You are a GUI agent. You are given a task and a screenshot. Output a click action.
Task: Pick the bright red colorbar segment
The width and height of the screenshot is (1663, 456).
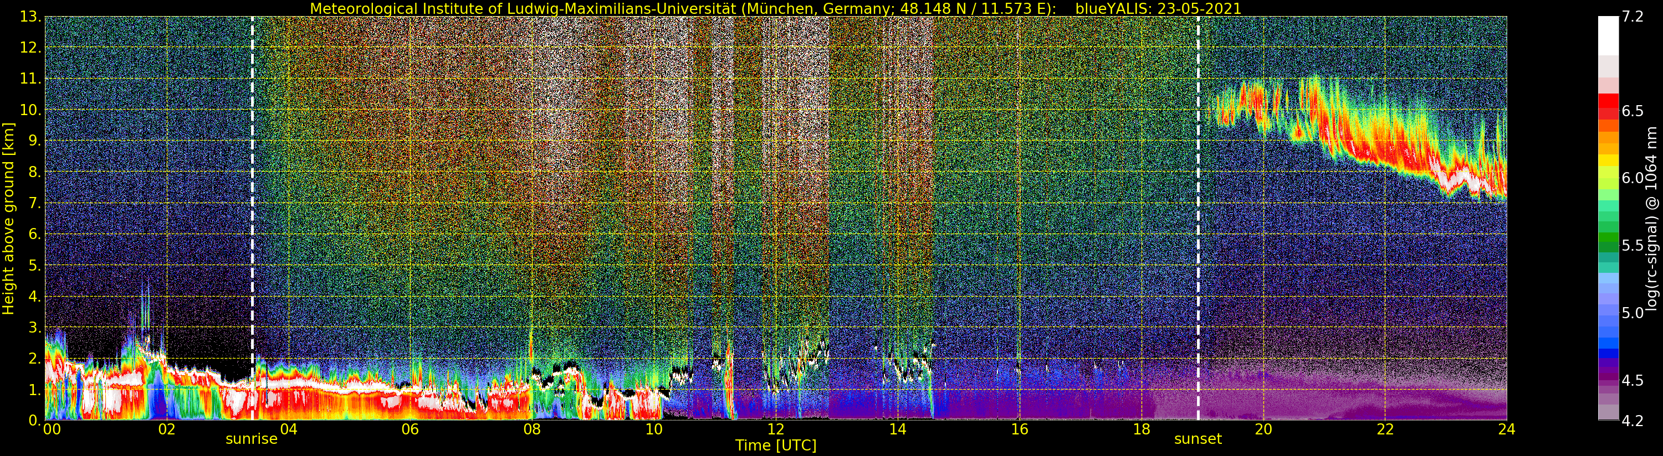point(1608,100)
